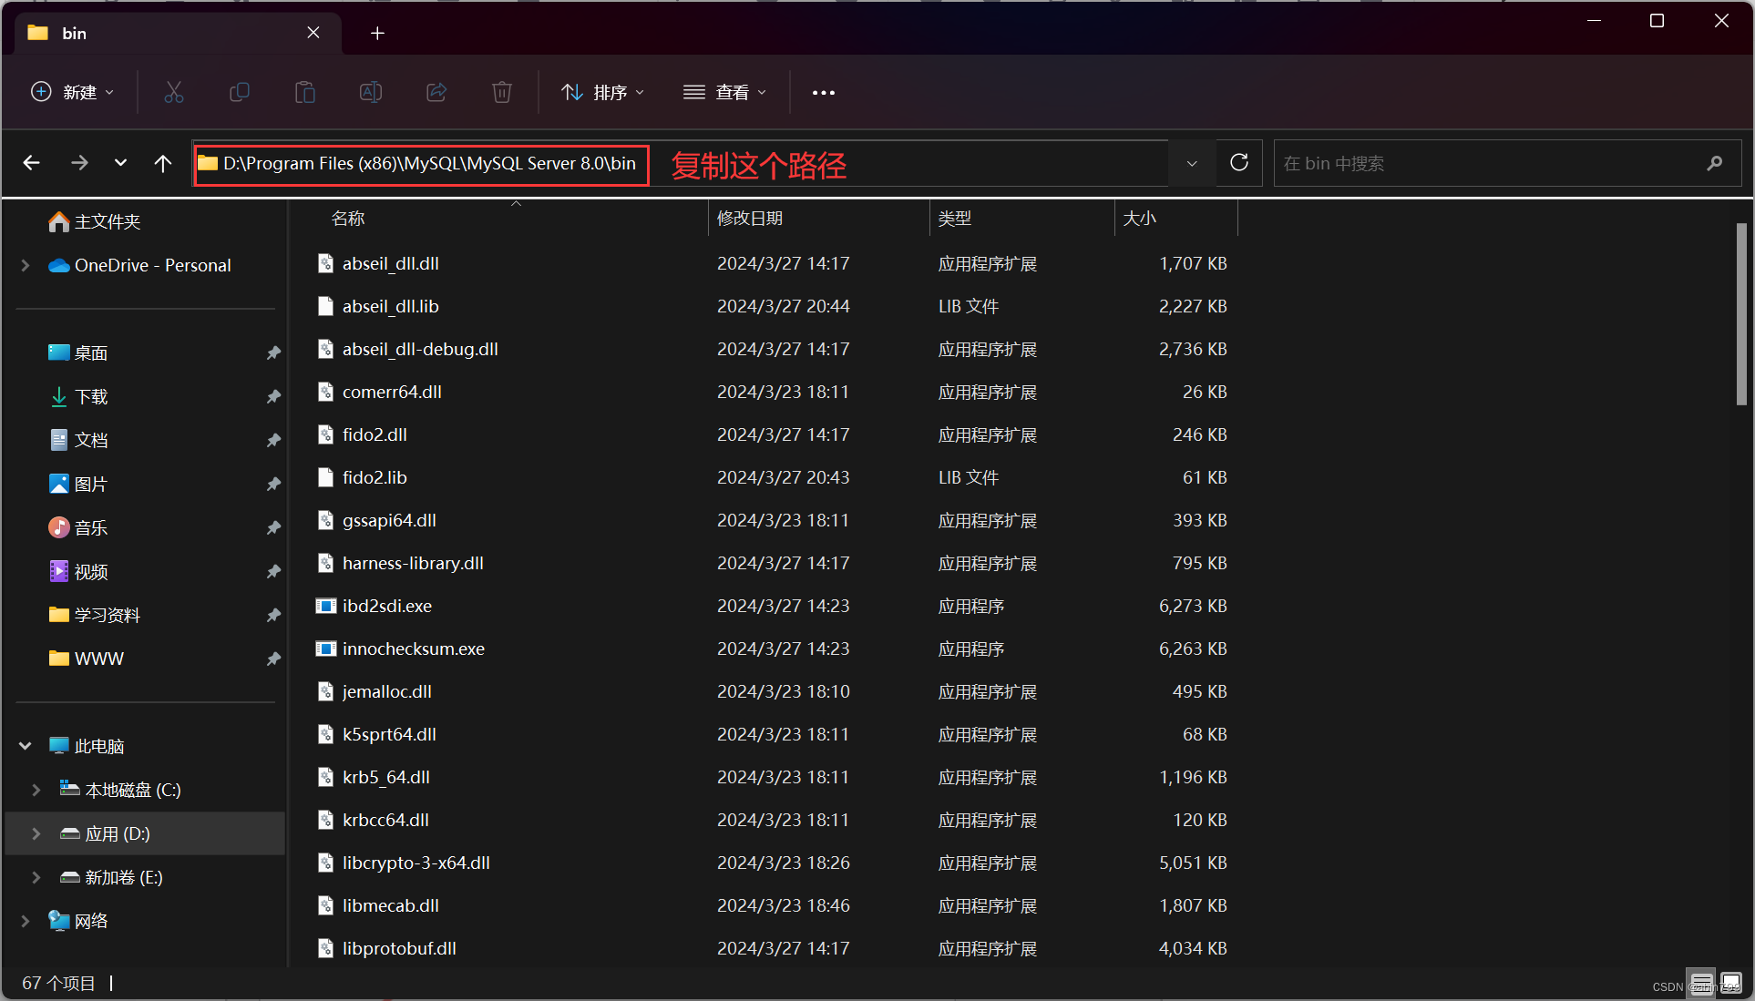Go up one folder level arrow
Viewport: 1755px width, 1001px height.
coord(163,163)
